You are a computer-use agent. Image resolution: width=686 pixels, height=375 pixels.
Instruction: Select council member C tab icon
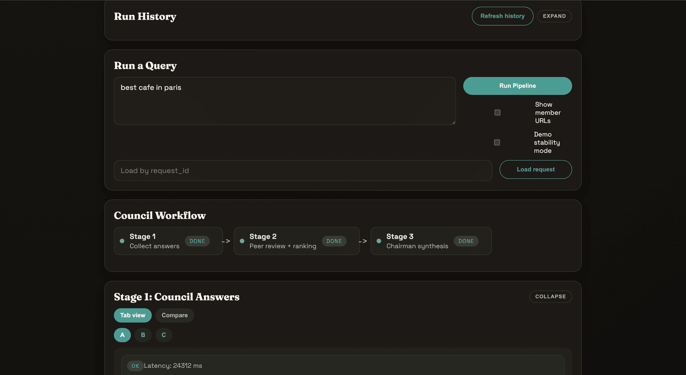click(x=164, y=335)
